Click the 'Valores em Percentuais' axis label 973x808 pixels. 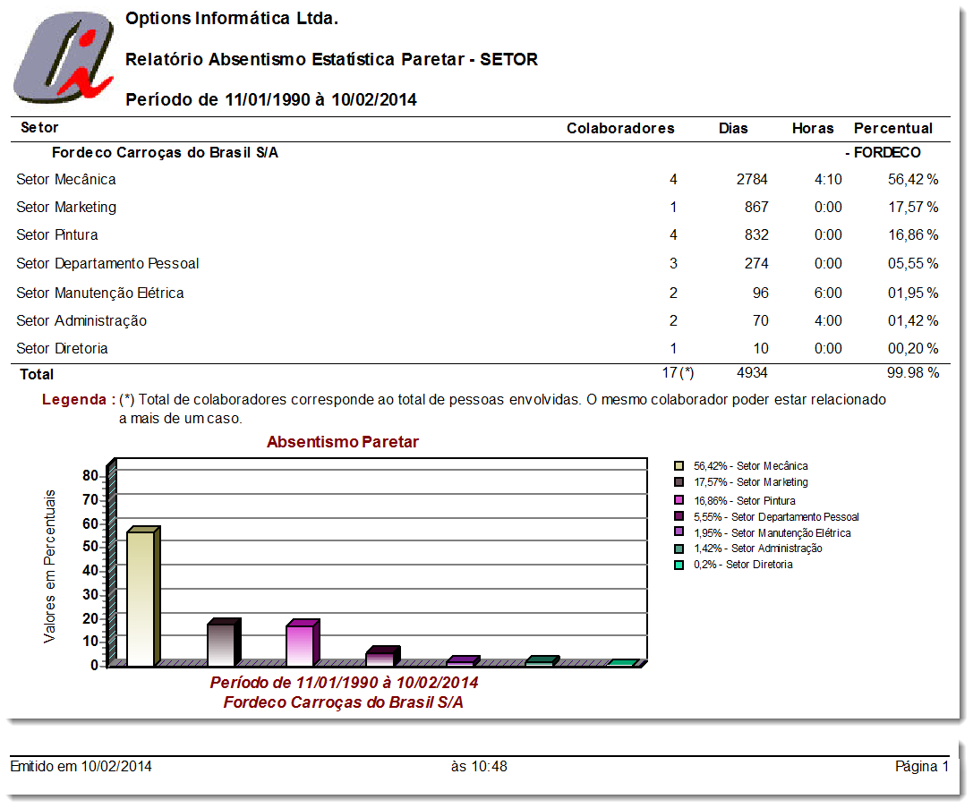(49, 566)
